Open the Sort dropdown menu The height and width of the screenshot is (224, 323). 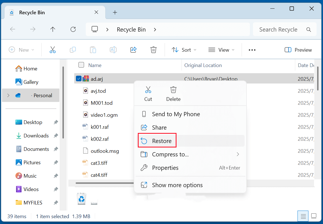[184, 50]
